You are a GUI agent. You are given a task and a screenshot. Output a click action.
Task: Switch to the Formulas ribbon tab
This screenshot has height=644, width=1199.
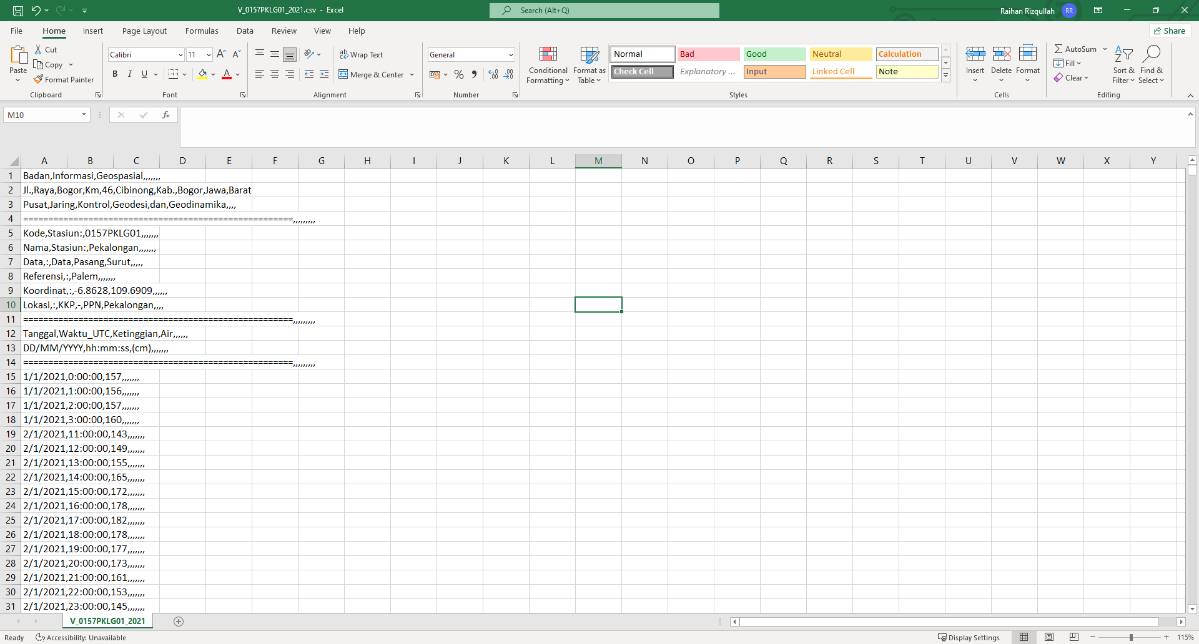coord(202,31)
